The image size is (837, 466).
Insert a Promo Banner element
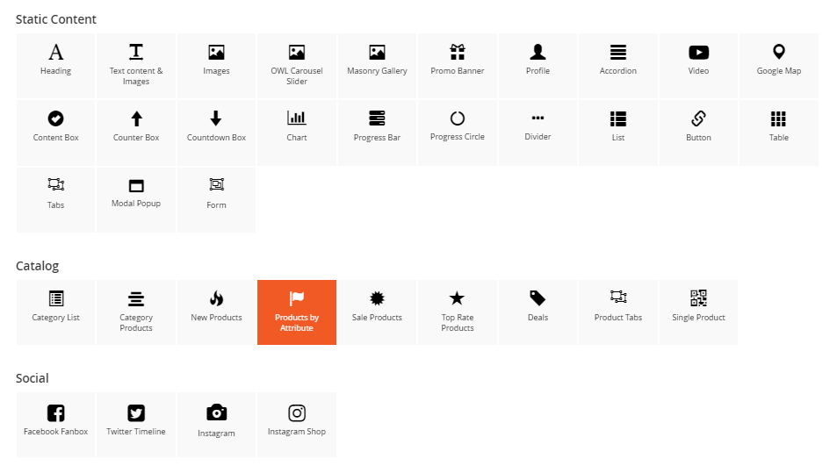pyautogui.click(x=458, y=60)
